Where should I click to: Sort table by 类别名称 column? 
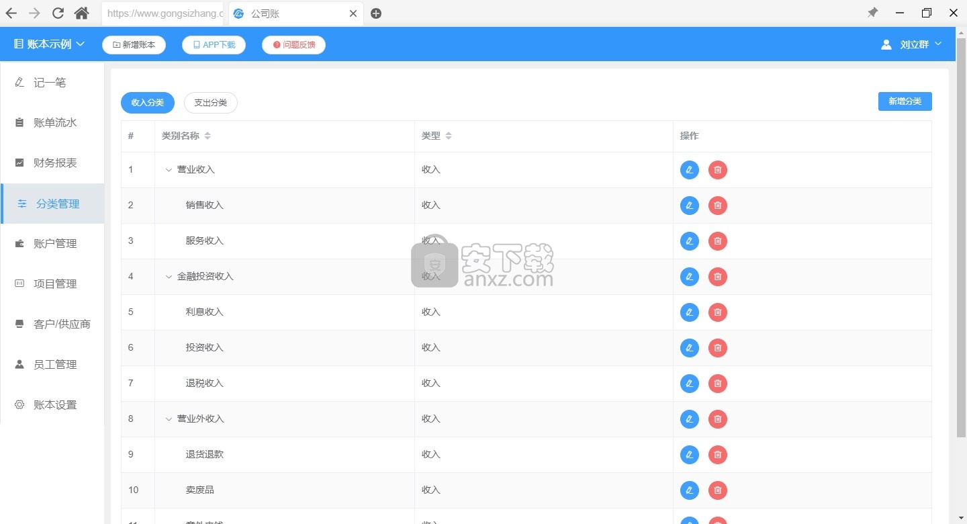tap(208, 136)
